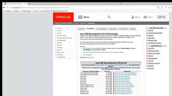Open the Cursos Online bookmark folder
This screenshot has width=172, height=96.
pyautogui.click(x=44, y=11)
